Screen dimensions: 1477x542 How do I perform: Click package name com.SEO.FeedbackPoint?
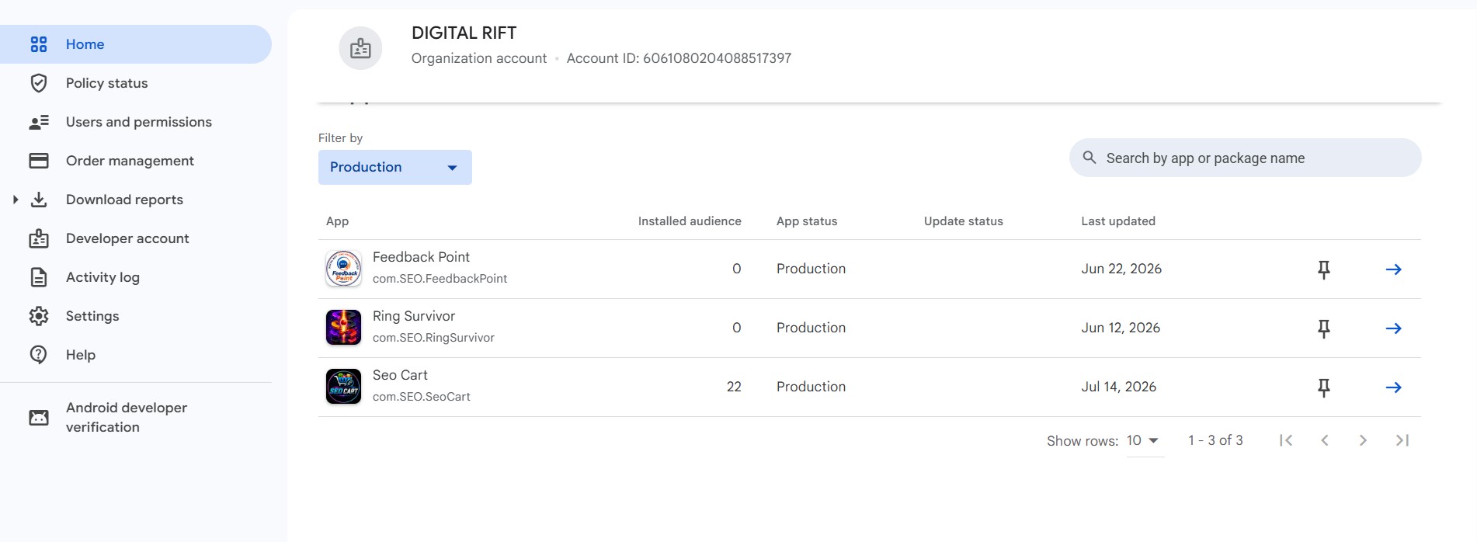point(440,279)
